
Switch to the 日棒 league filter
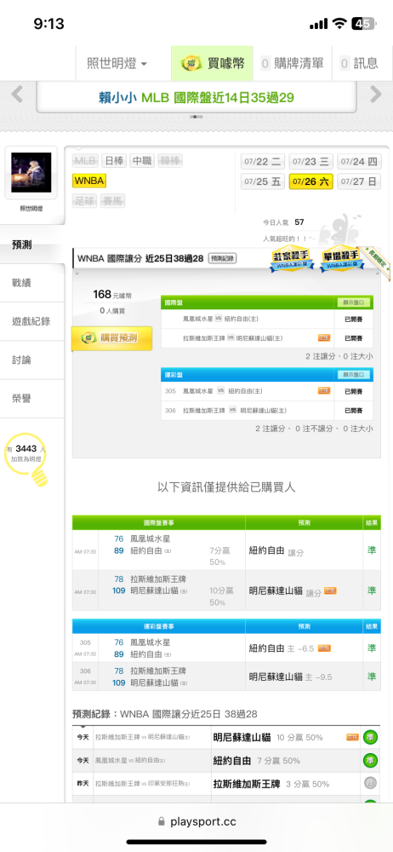pos(115,161)
